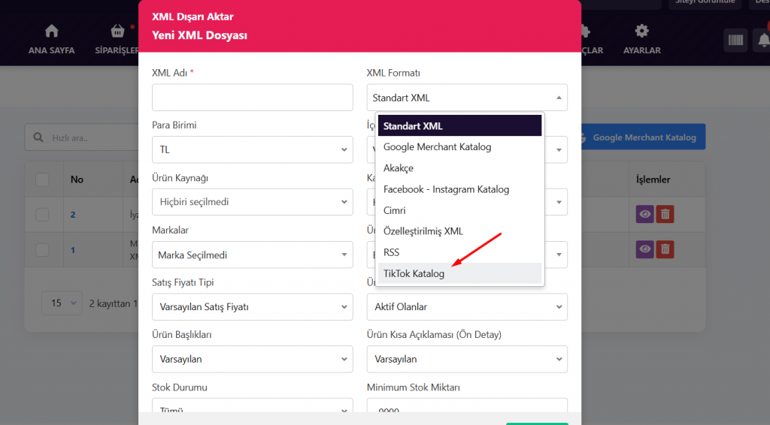The image size is (770, 425).
Task: Click the XML Adı text field
Action: click(252, 98)
